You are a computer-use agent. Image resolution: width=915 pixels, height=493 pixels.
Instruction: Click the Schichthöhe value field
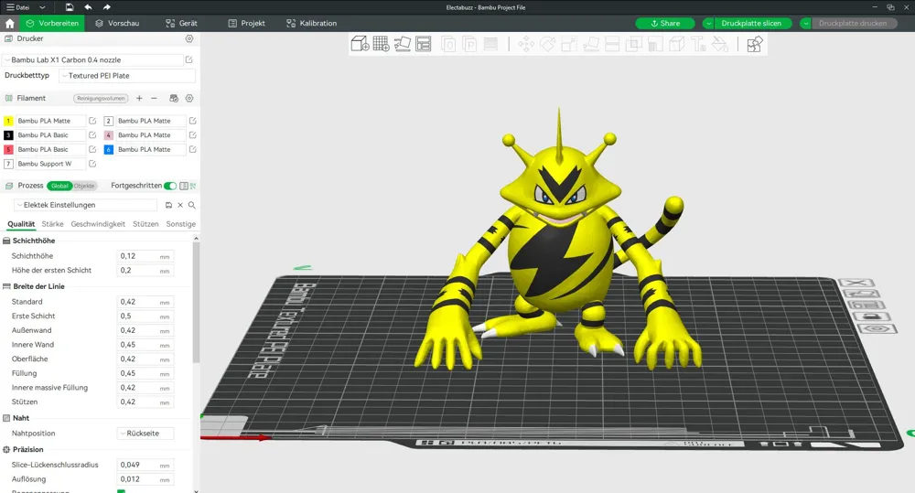(x=145, y=256)
